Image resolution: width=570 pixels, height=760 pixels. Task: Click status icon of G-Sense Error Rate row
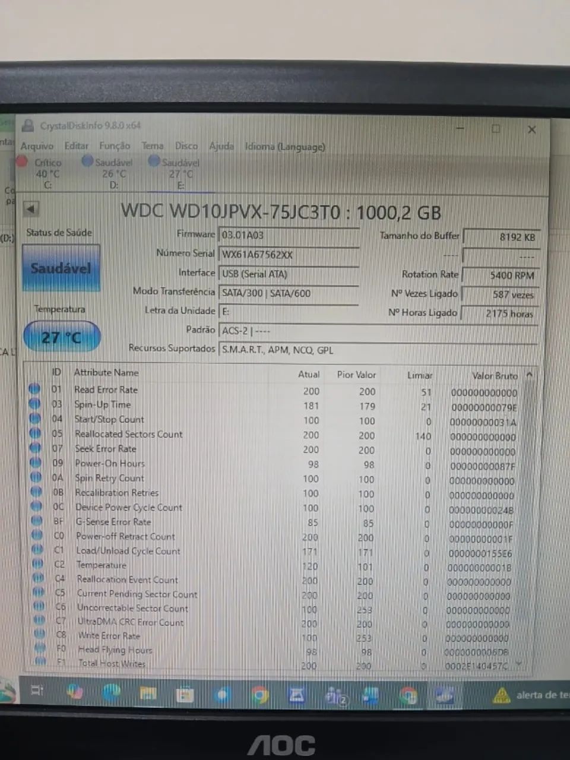point(37,521)
